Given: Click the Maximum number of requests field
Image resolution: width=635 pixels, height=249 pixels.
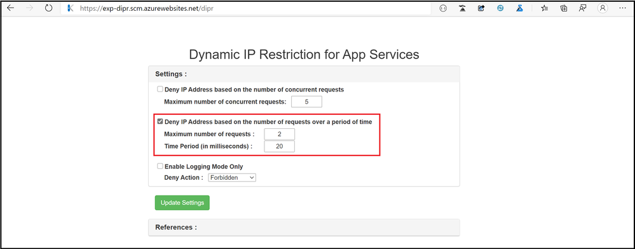Looking at the screenshot, I should [x=280, y=134].
